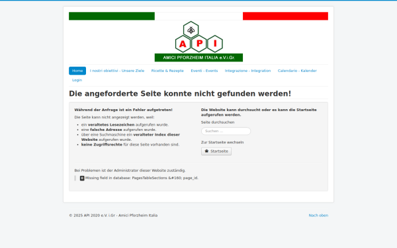
Task: Click text Bei Problemen ist der Administrator
Action: click(130, 171)
